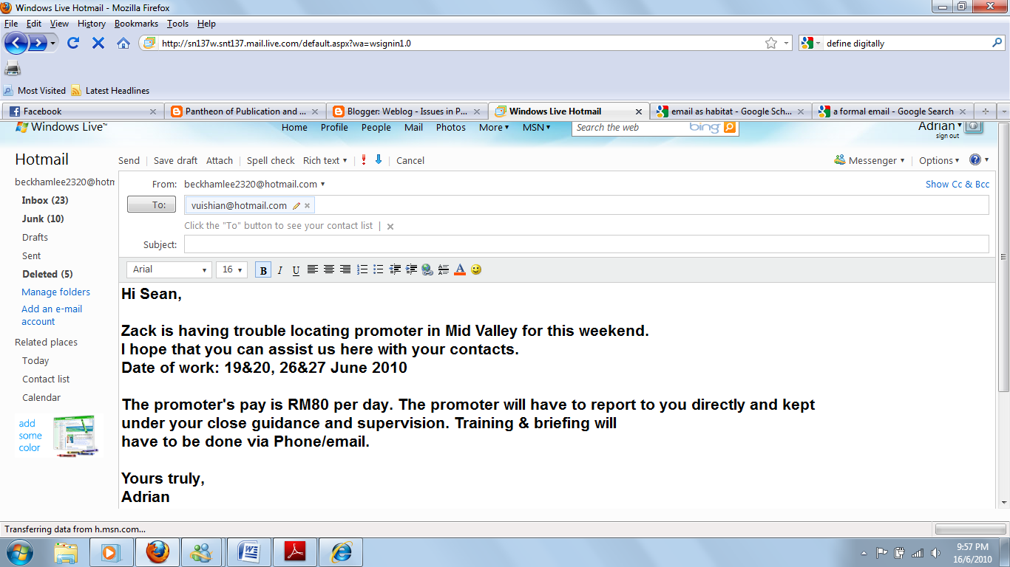This screenshot has width=1010, height=567.
Task: Remove the vuishian@hotmail.com recipient
Action: [x=308, y=206]
